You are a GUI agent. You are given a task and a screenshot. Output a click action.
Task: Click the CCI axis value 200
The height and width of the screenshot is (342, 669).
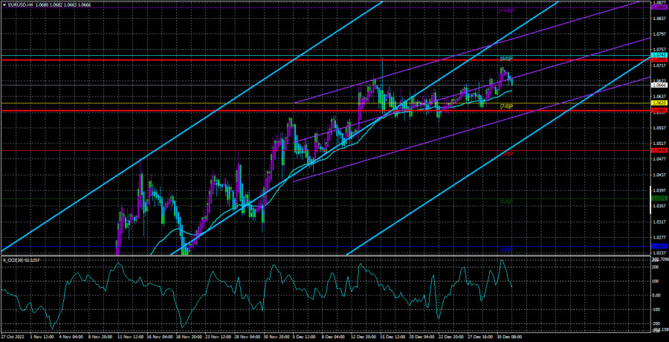pos(656,266)
